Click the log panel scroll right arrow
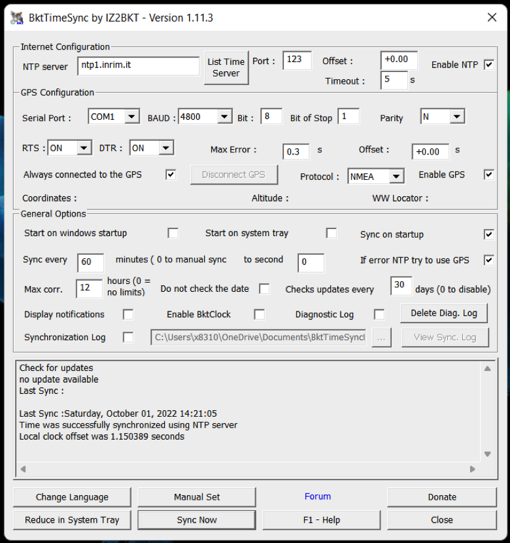This screenshot has height=543, width=510. [473, 469]
